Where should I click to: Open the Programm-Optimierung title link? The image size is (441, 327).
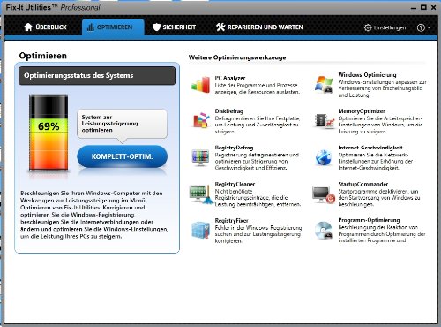[369, 220]
